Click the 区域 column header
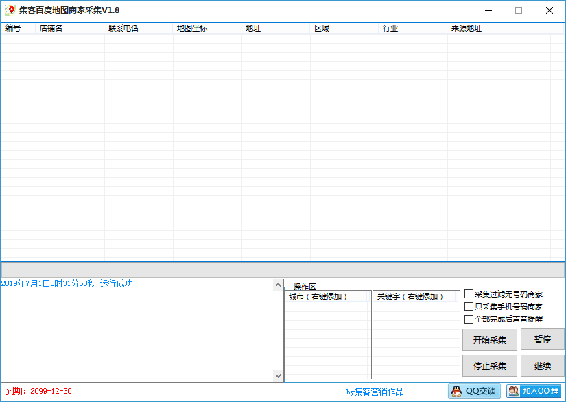 pos(344,28)
